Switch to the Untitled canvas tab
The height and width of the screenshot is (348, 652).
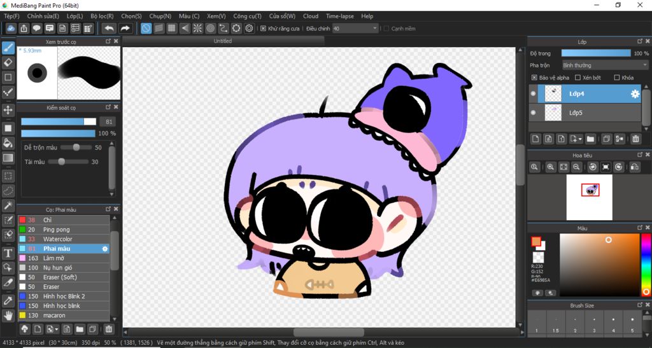tap(223, 41)
